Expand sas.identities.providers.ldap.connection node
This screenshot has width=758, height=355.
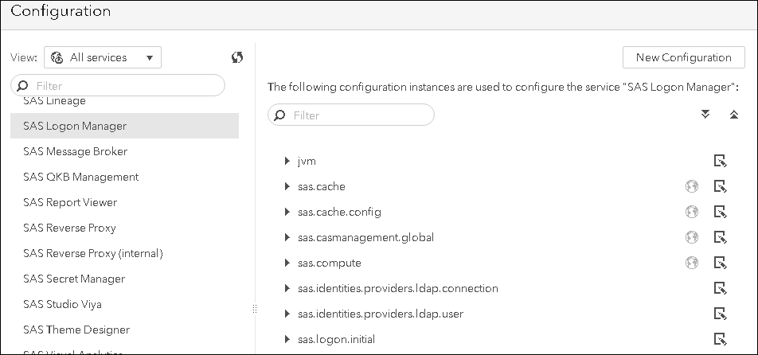287,289
